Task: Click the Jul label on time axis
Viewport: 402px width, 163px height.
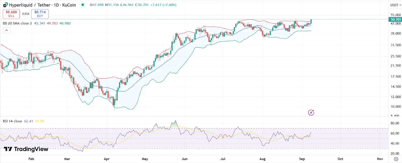Action: pos(223,159)
